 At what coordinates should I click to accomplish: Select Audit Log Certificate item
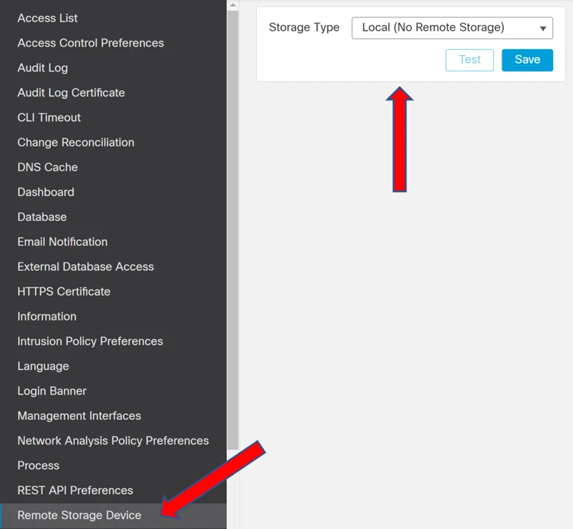[x=71, y=93]
